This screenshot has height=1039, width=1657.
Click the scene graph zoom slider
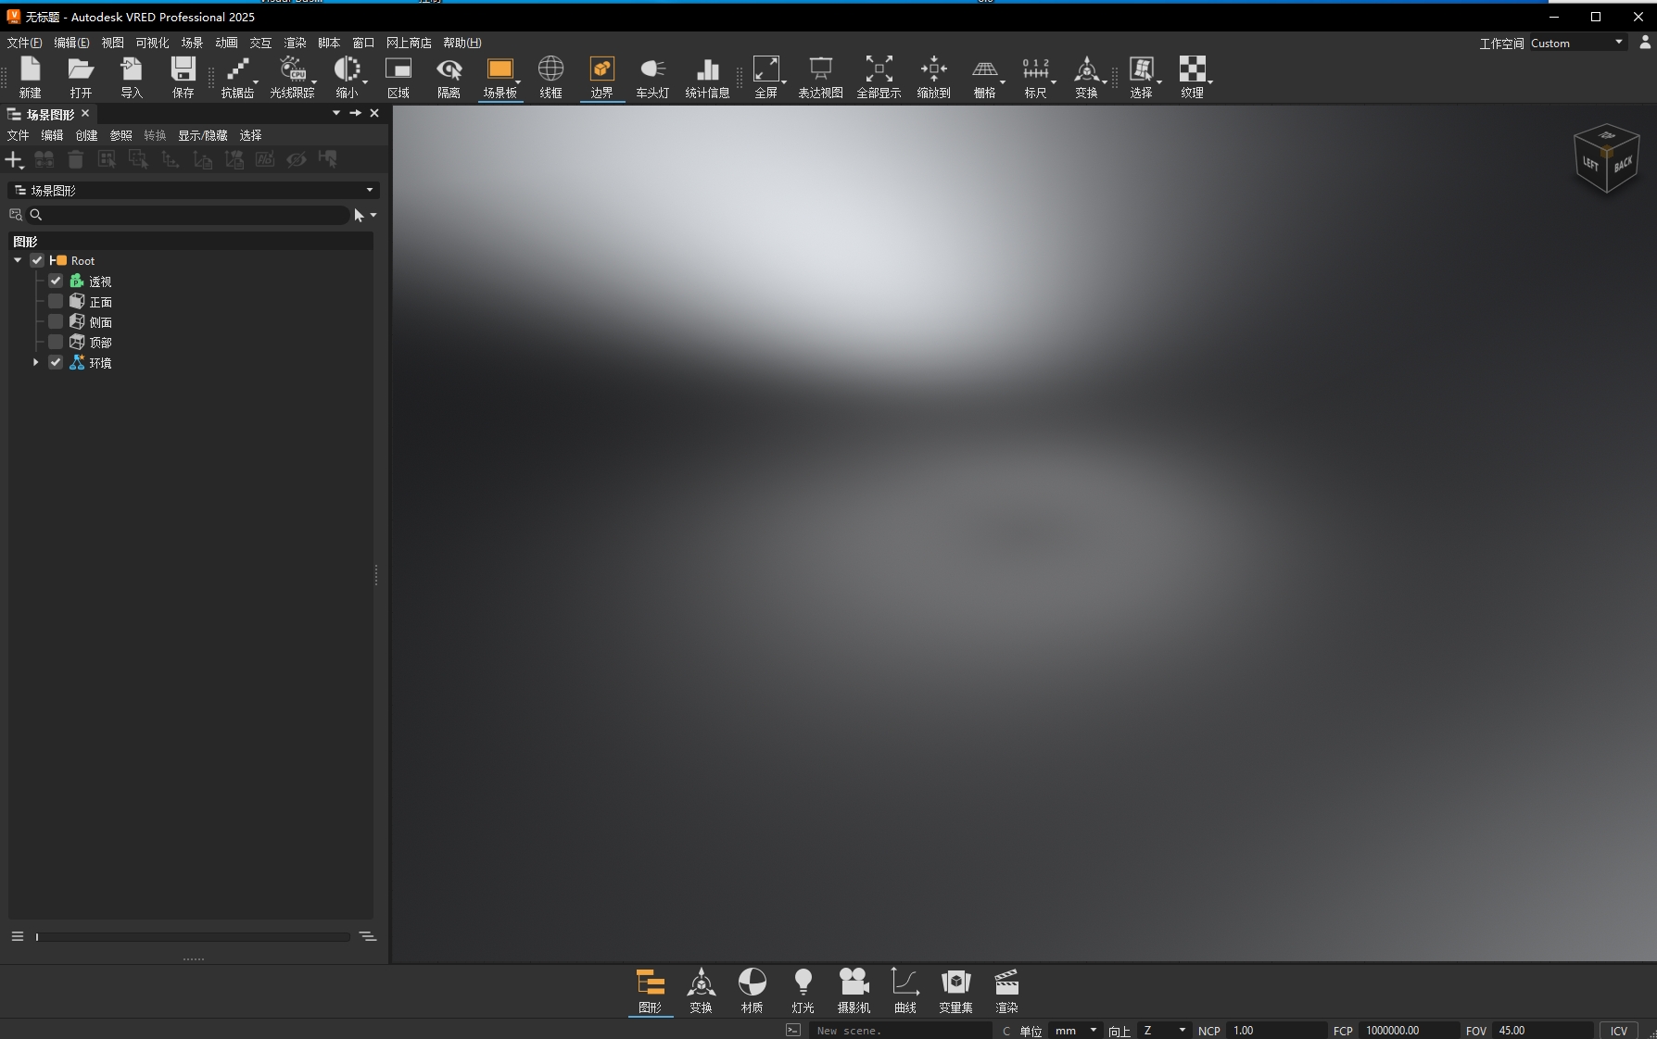(x=193, y=936)
